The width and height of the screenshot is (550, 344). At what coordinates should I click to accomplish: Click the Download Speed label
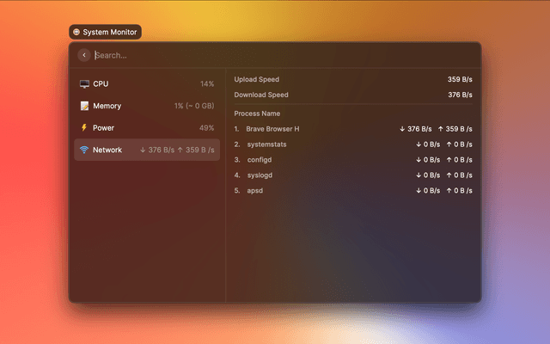[261, 95]
